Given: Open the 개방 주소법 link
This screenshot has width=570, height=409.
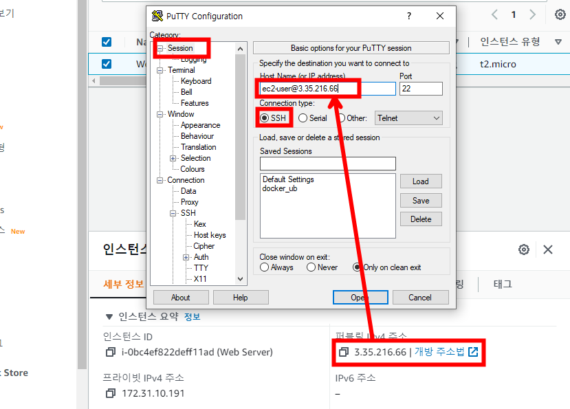Looking at the screenshot, I should [x=439, y=352].
